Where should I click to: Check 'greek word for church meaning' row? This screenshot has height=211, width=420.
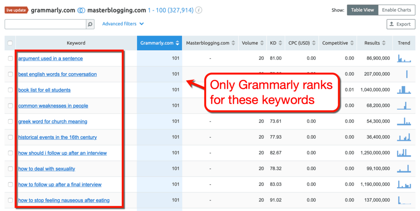point(10,121)
